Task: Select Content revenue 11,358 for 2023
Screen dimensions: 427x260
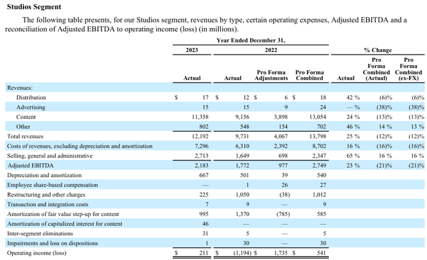Action: pos(200,117)
